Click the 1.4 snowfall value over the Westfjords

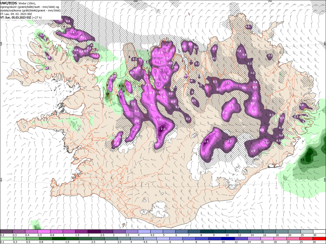pyautogui.click(x=72, y=32)
